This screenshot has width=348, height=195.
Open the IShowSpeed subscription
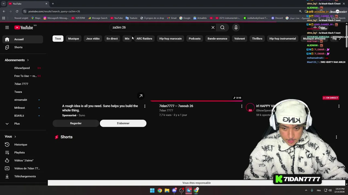coord(23,68)
